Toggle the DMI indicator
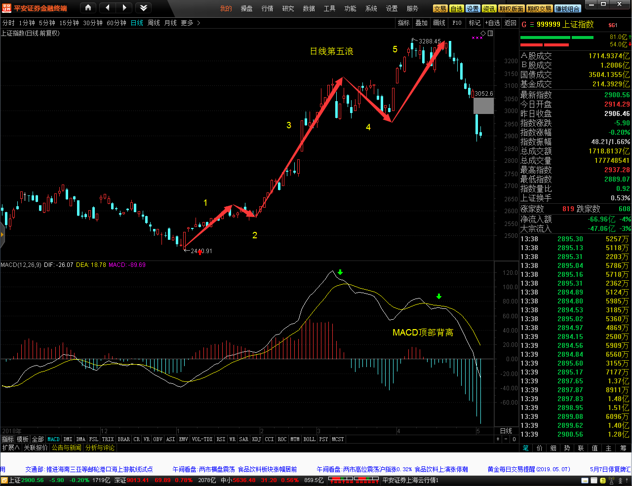This screenshot has width=632, height=486. click(68, 439)
